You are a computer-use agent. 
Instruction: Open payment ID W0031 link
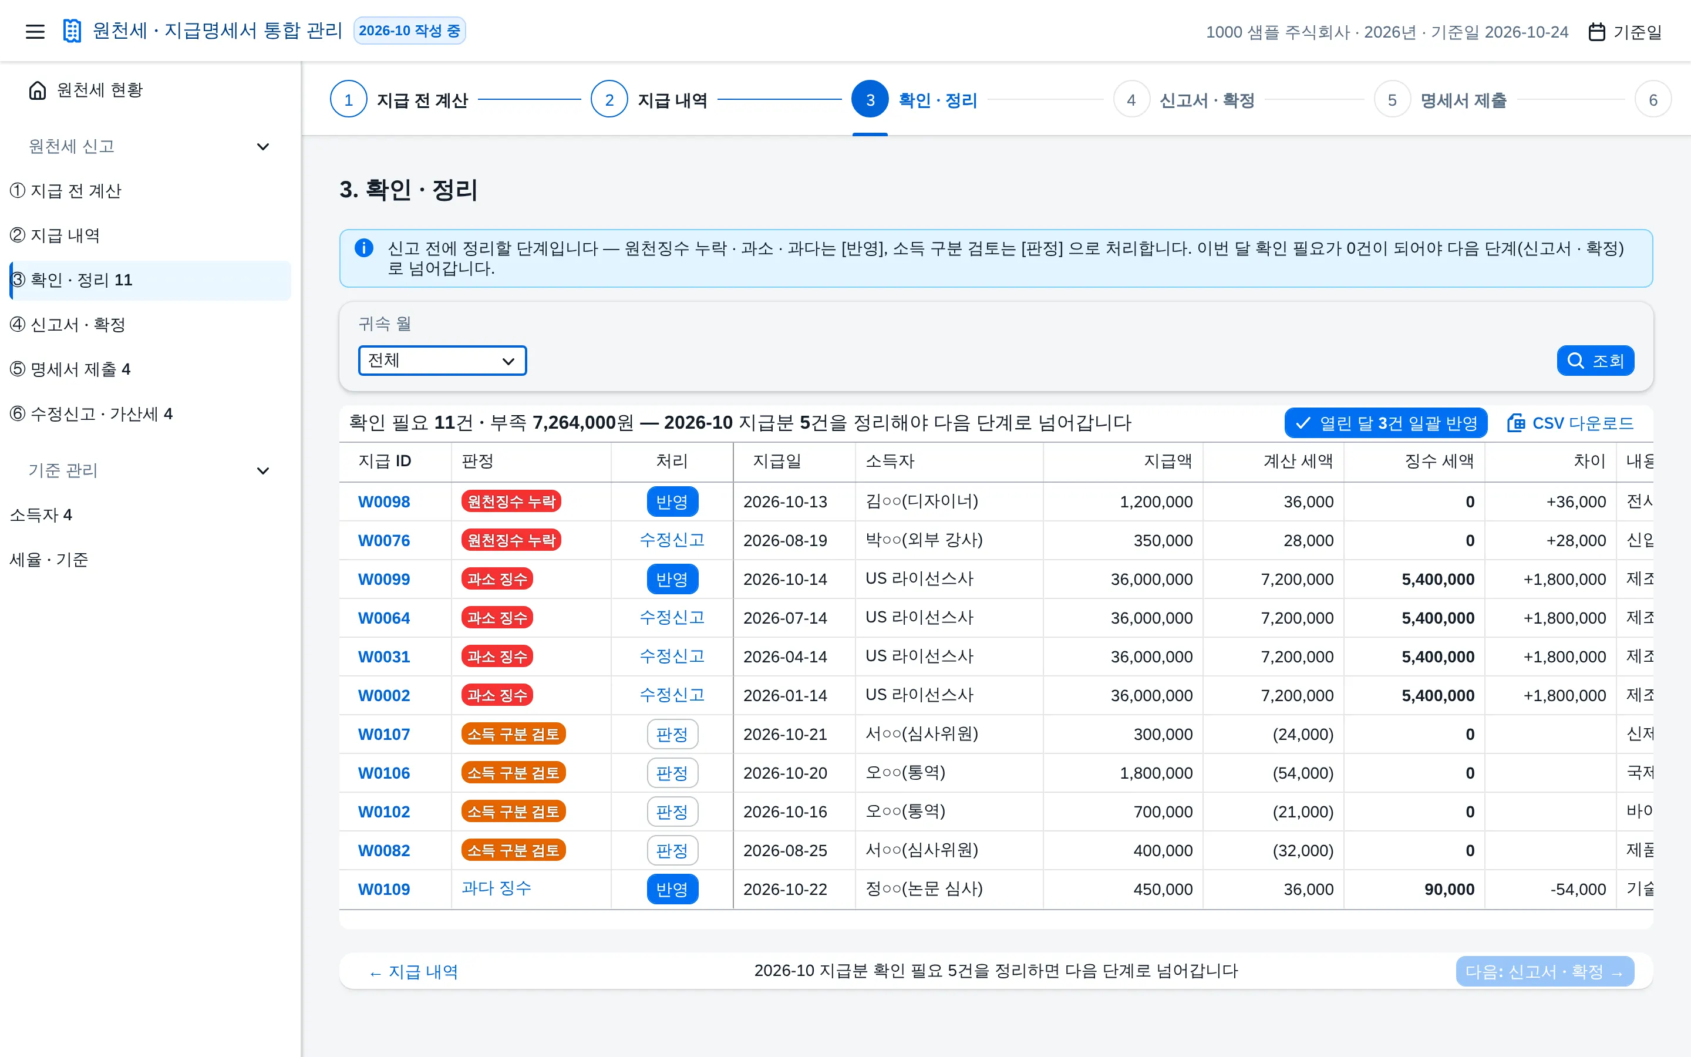pyautogui.click(x=383, y=657)
